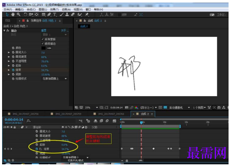This screenshot has width=234, height=166.
Task: Click the 合成 2 breadcrumb button in viewer
Action: pos(84,26)
